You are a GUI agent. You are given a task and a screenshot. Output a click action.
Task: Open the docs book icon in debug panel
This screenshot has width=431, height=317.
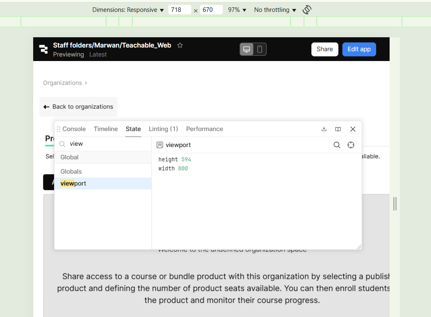click(x=338, y=129)
